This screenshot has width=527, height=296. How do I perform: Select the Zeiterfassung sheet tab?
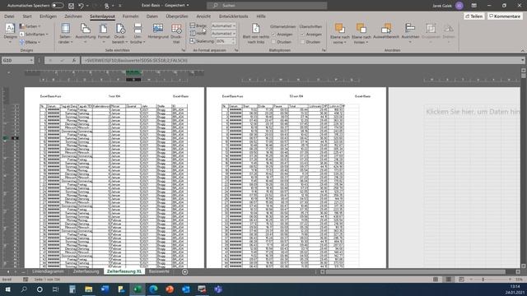(86, 271)
